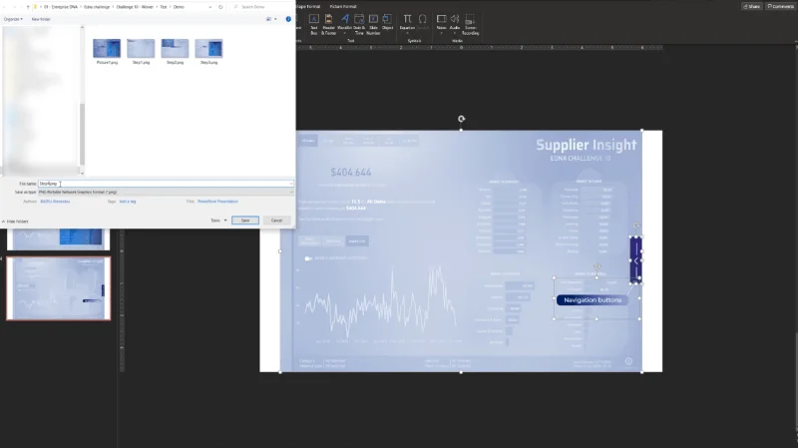Open the Picture Format tab
The image size is (798, 448).
point(343,7)
